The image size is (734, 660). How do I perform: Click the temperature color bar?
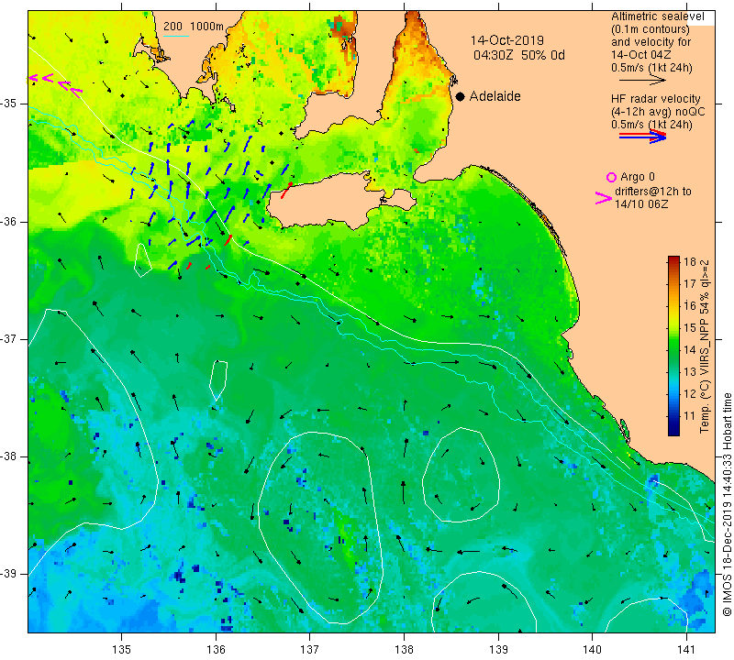(x=673, y=346)
